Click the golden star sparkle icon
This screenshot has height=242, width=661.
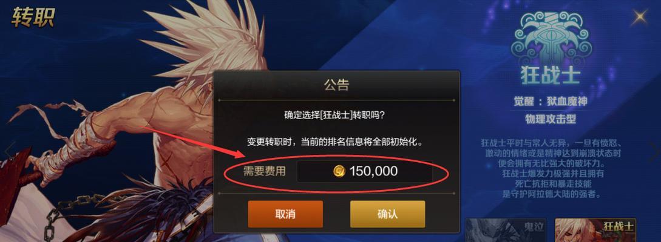click(640, 17)
